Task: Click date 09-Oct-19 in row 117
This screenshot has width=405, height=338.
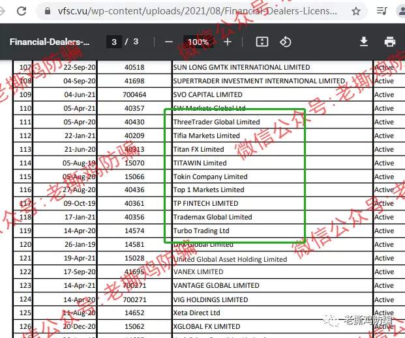Action: [80, 204]
